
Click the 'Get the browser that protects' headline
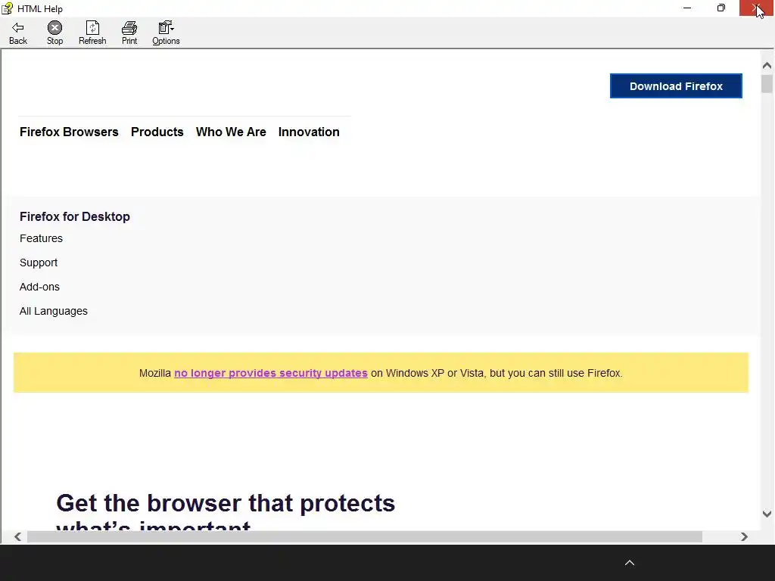[226, 503]
